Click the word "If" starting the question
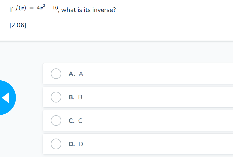 pos(11,10)
